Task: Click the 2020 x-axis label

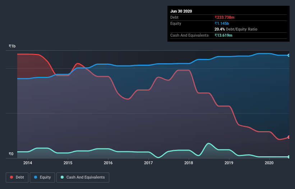Action: 269,163
